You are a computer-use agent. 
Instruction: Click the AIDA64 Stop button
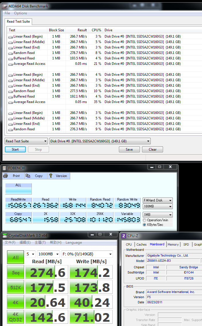(38, 150)
